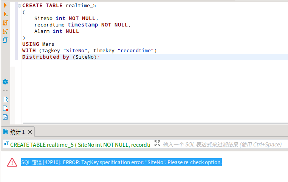Click the highlighted SQL error message
This screenshot has height=182, width=288.
point(121,162)
